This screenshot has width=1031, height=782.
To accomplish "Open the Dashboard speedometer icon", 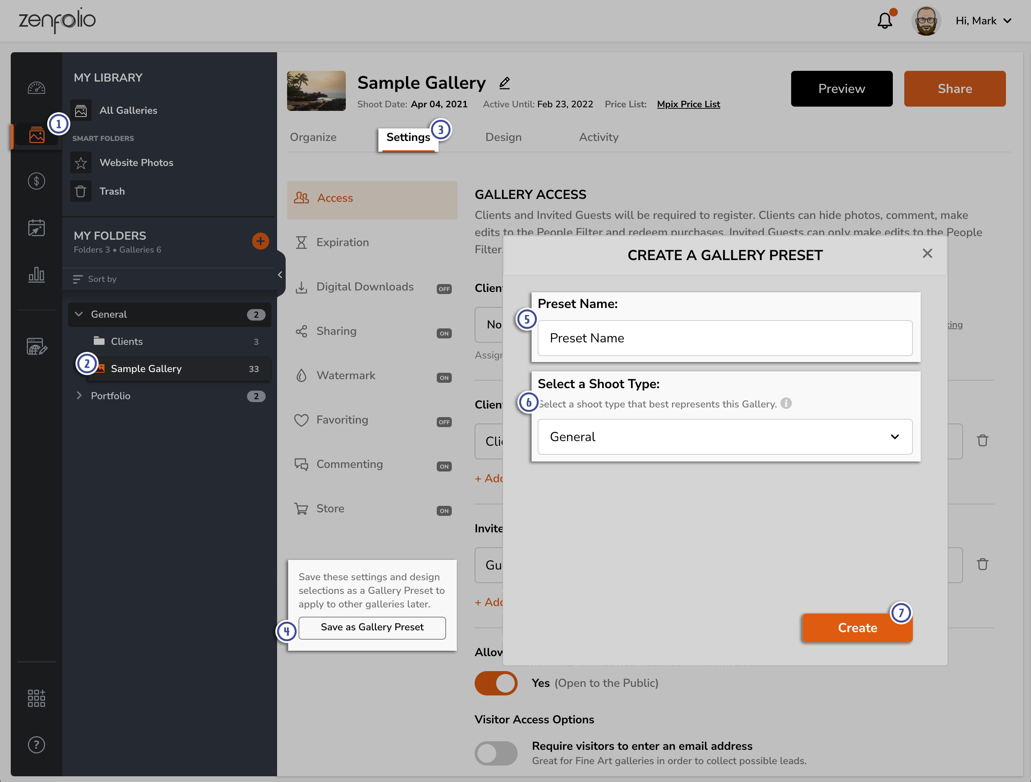I will [37, 88].
